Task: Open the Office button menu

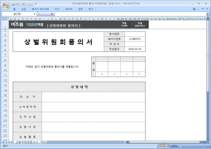Action: pos(6,6)
